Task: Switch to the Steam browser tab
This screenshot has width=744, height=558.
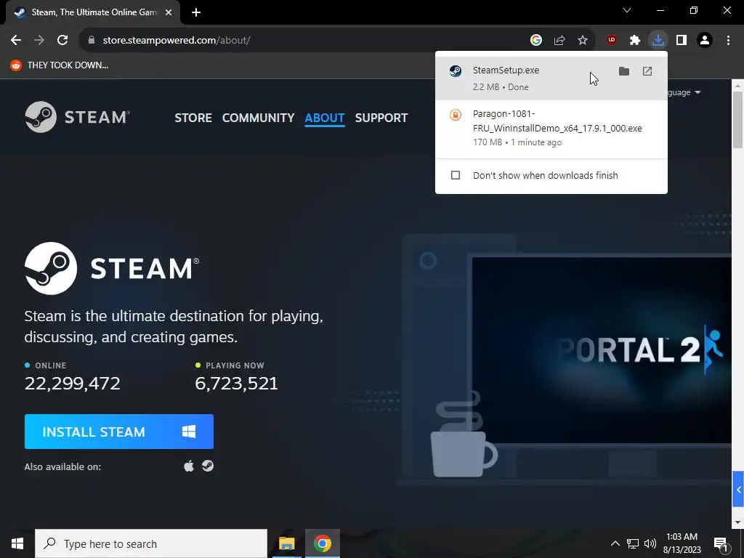Action: pos(93,12)
